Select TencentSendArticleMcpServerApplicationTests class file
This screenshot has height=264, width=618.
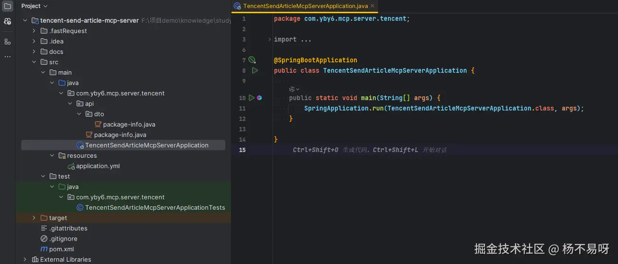pos(155,207)
